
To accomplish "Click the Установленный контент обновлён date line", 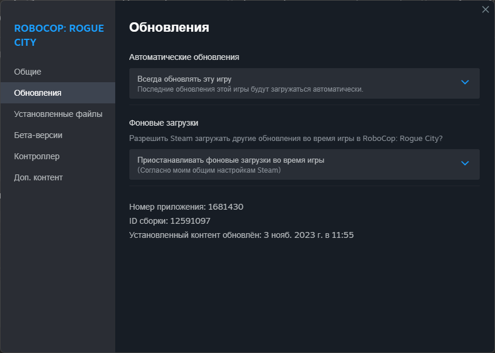I will click(x=242, y=235).
